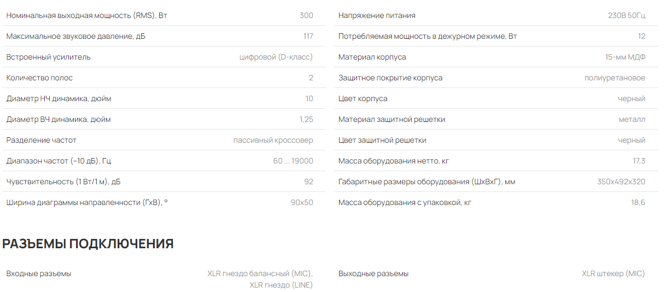Click the Материал корпуса label

(372, 57)
